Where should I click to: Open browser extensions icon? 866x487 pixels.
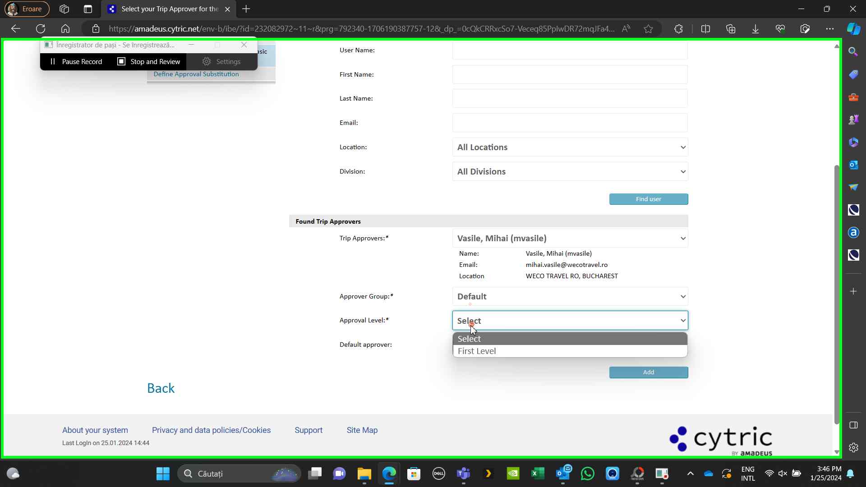pos(678,29)
